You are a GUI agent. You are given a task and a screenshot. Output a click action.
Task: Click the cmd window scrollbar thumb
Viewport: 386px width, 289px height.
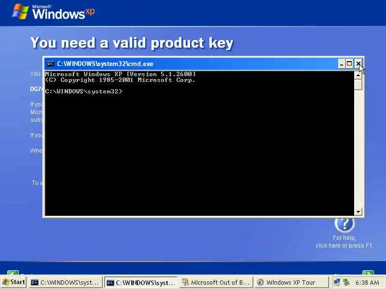click(x=358, y=84)
